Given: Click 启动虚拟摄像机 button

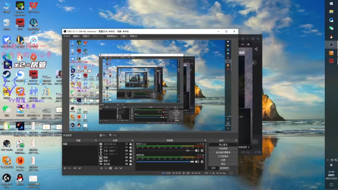Looking at the screenshot, I should click(223, 152).
